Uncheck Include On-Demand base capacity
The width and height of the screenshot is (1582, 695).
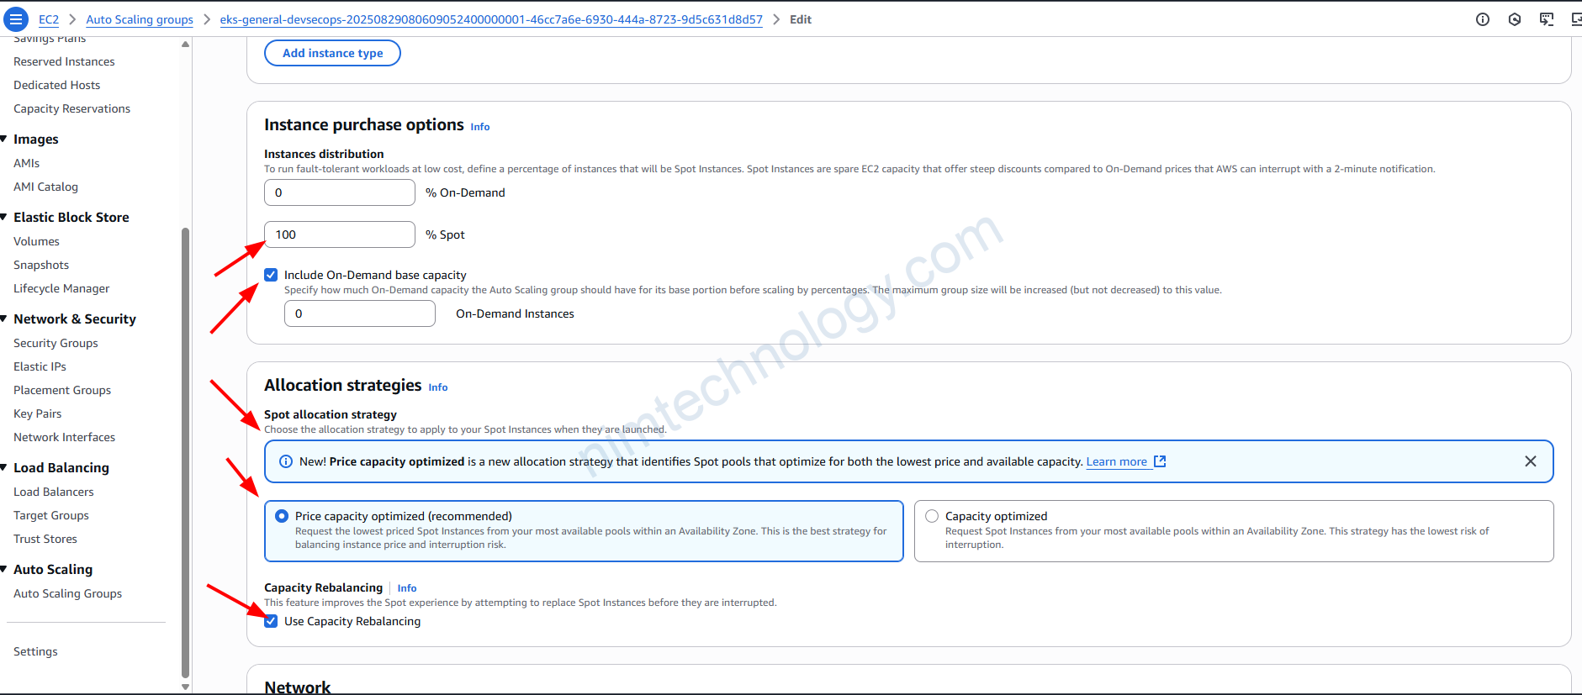[271, 275]
